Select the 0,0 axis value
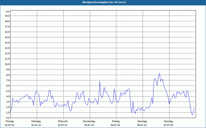206x128 pixels. coord(8,118)
